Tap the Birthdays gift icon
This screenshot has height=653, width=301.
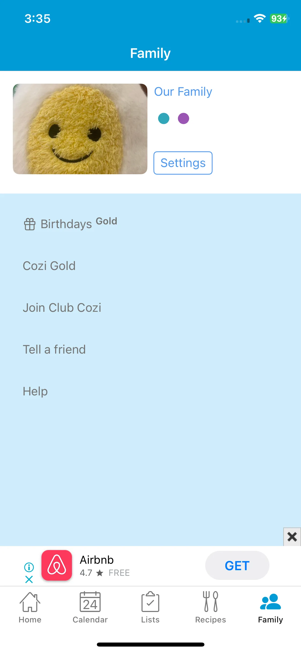(30, 224)
